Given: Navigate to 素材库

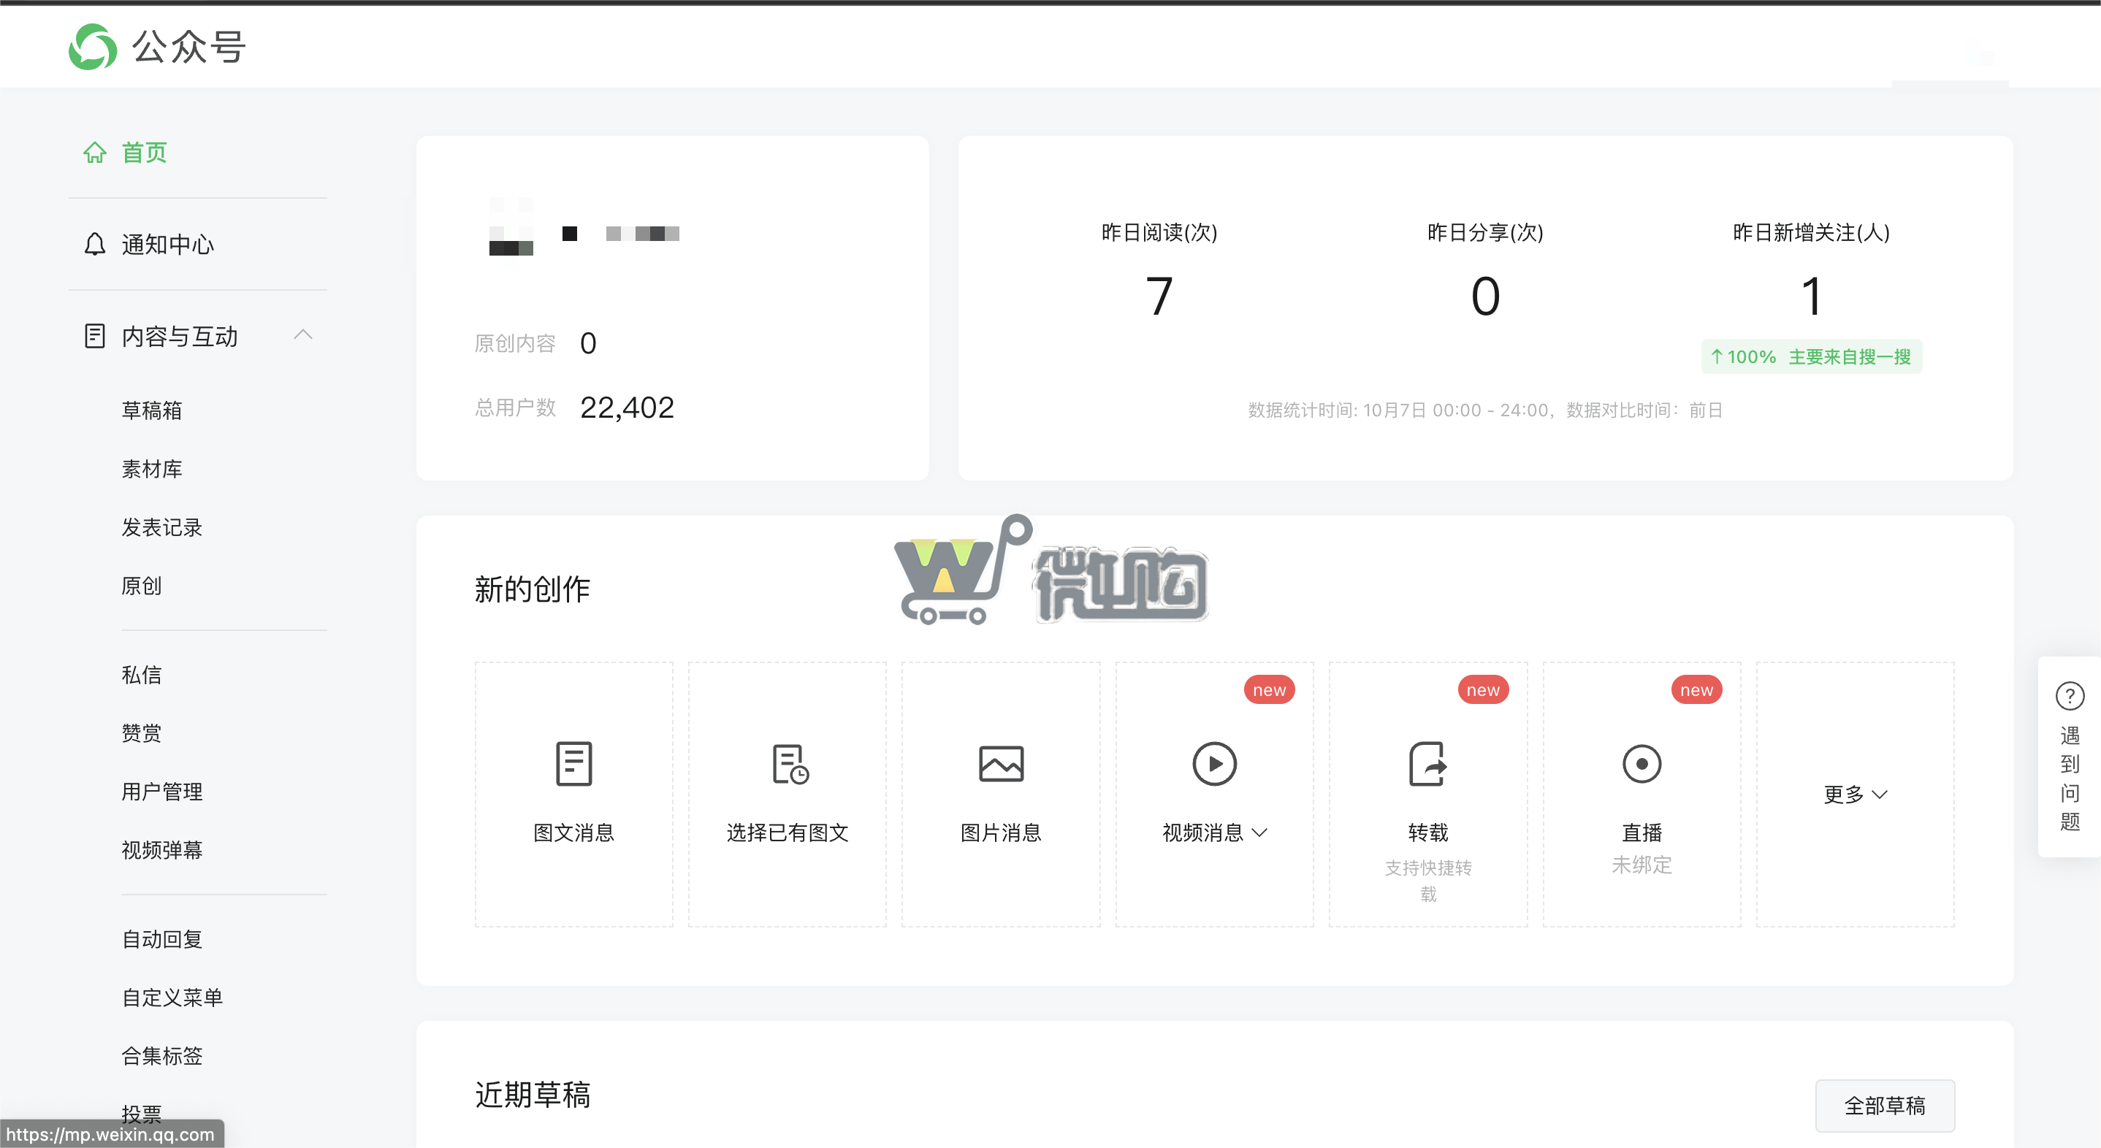Looking at the screenshot, I should (152, 469).
